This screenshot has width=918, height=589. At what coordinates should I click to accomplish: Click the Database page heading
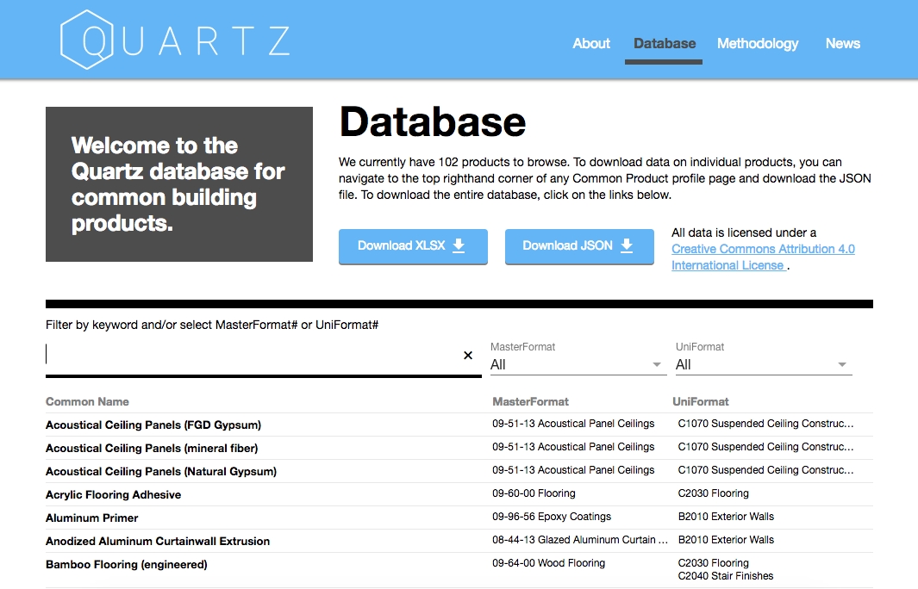point(432,121)
